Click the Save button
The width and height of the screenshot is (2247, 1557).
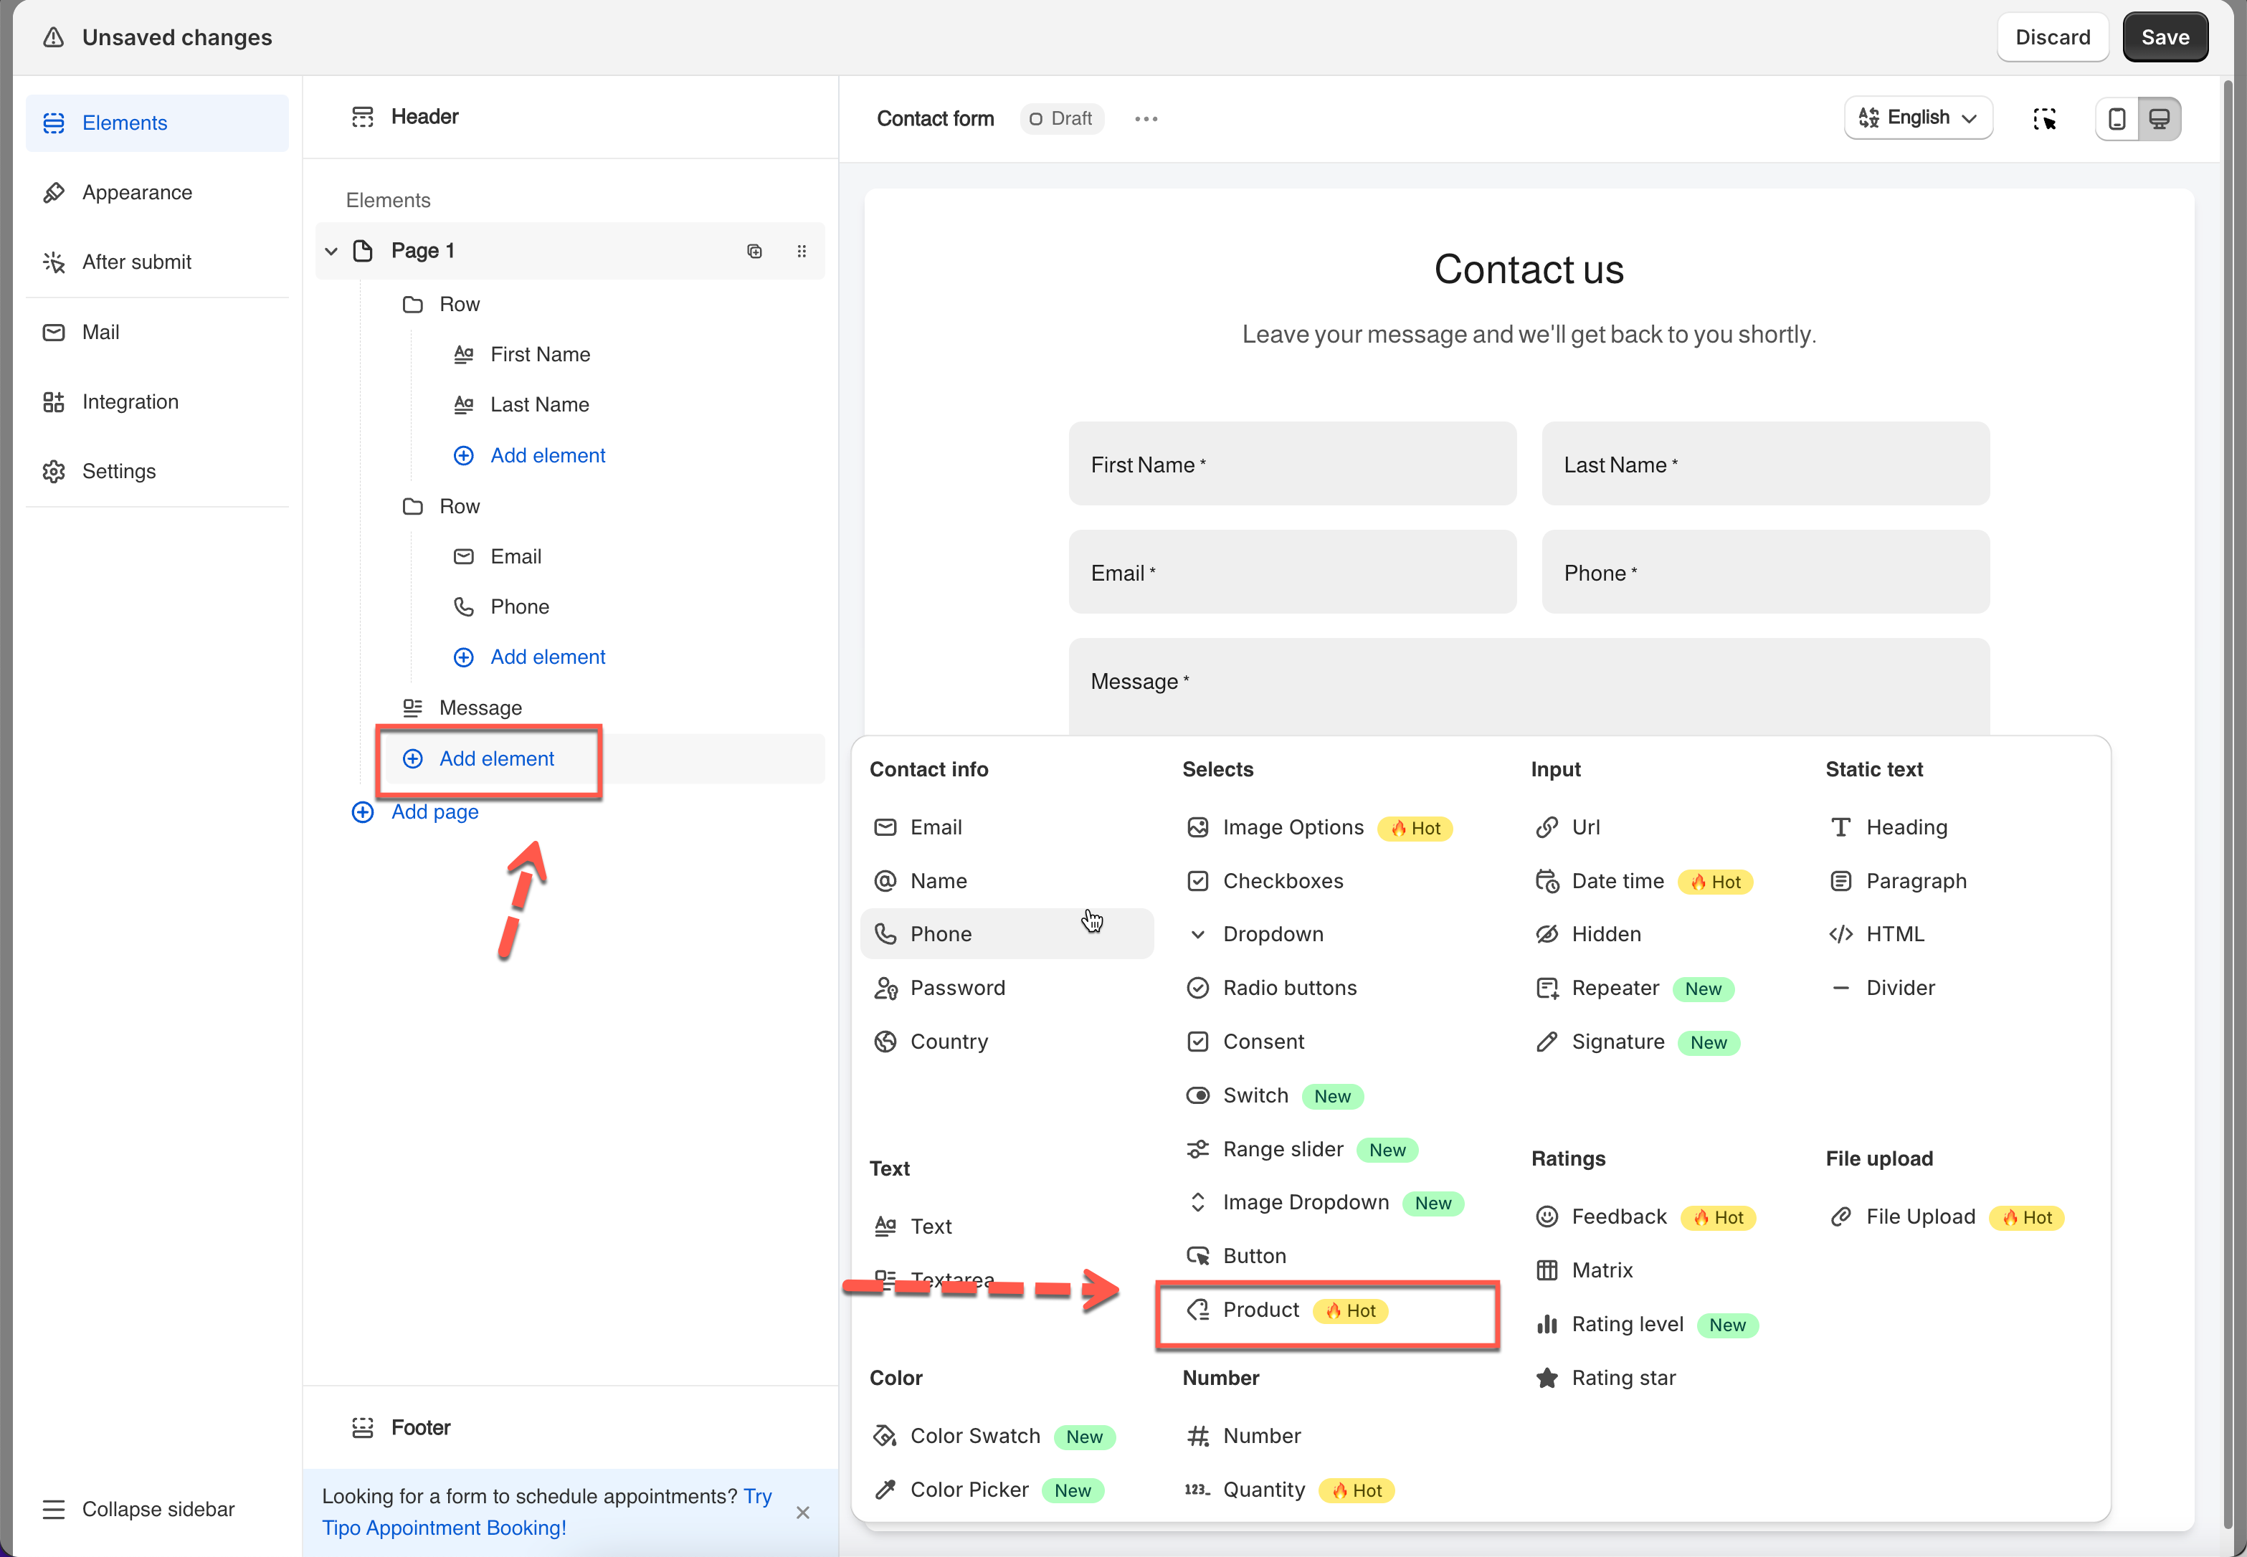2164,37
